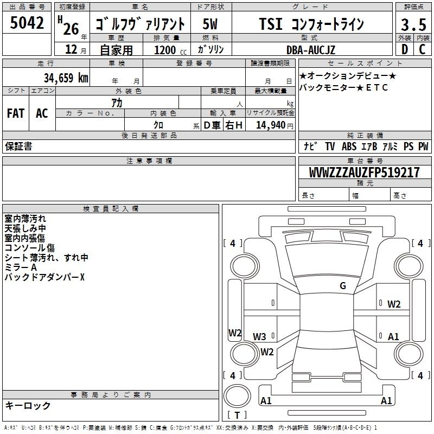Click the 保証書 documents entry

(x=18, y=146)
